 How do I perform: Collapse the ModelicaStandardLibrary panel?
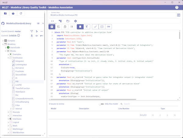(43, 24)
